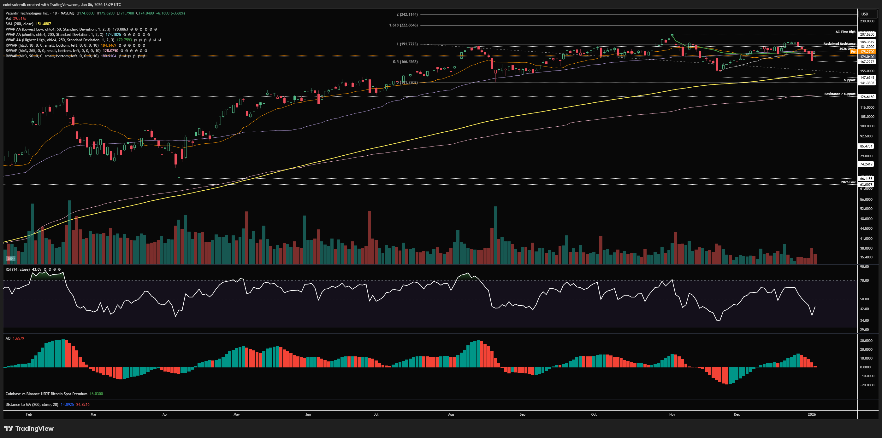Click the 1.618 Fibonacci level label

point(403,25)
